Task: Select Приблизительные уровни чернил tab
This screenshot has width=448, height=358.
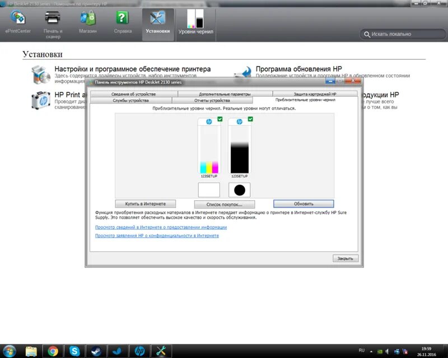Action: pos(305,100)
